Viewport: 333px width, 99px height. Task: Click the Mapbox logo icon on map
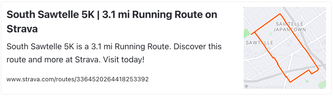coord(246,86)
